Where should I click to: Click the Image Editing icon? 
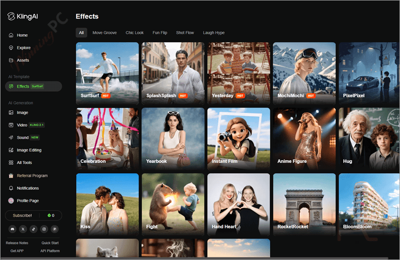[x=11, y=150]
